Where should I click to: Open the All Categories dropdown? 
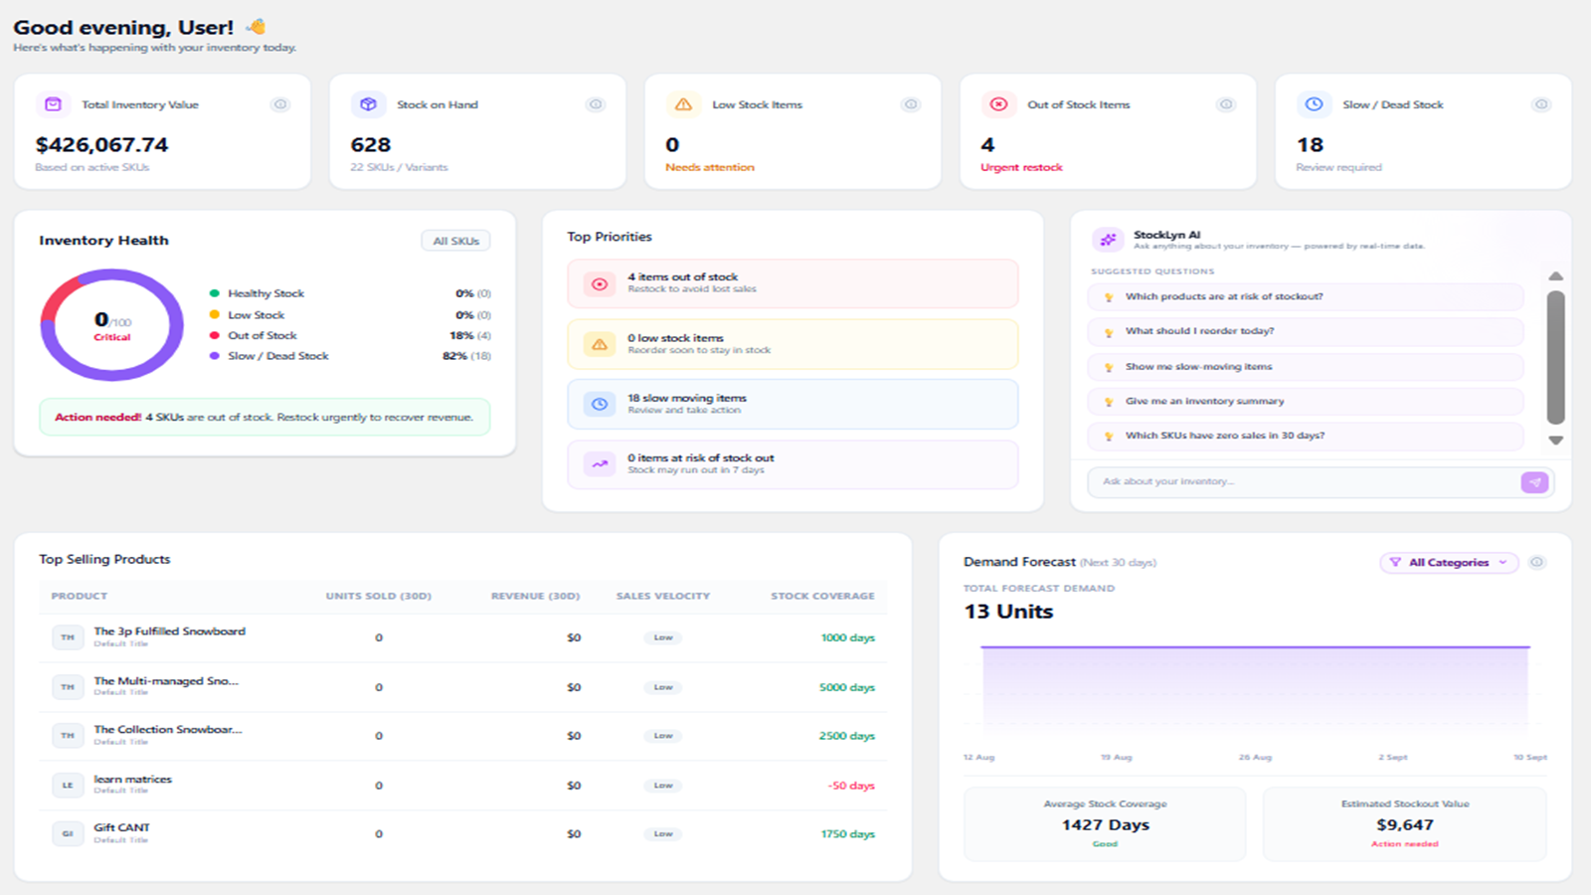click(1449, 563)
